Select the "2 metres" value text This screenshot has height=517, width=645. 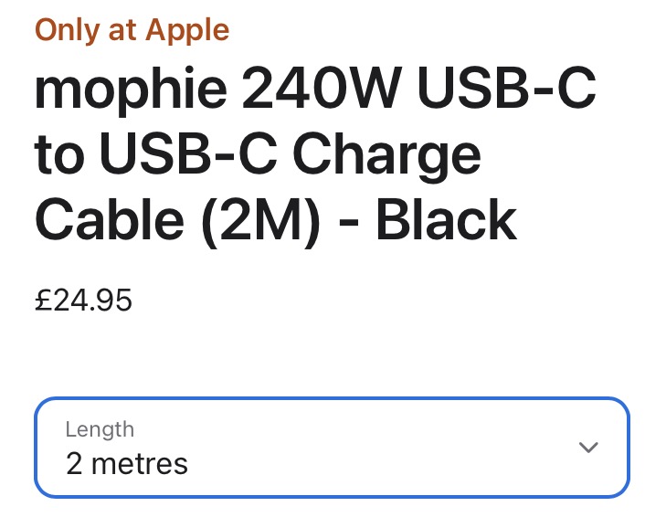pyautogui.click(x=126, y=463)
